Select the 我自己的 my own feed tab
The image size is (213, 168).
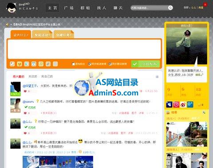[47, 77]
